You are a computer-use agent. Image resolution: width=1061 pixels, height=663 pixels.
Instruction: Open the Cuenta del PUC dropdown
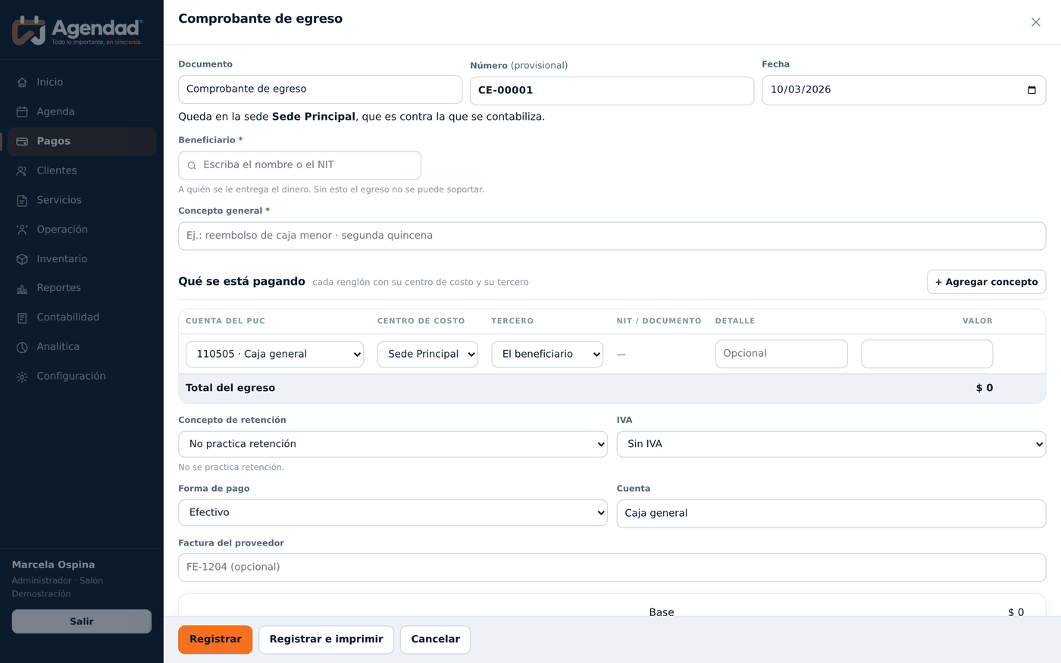[274, 354]
